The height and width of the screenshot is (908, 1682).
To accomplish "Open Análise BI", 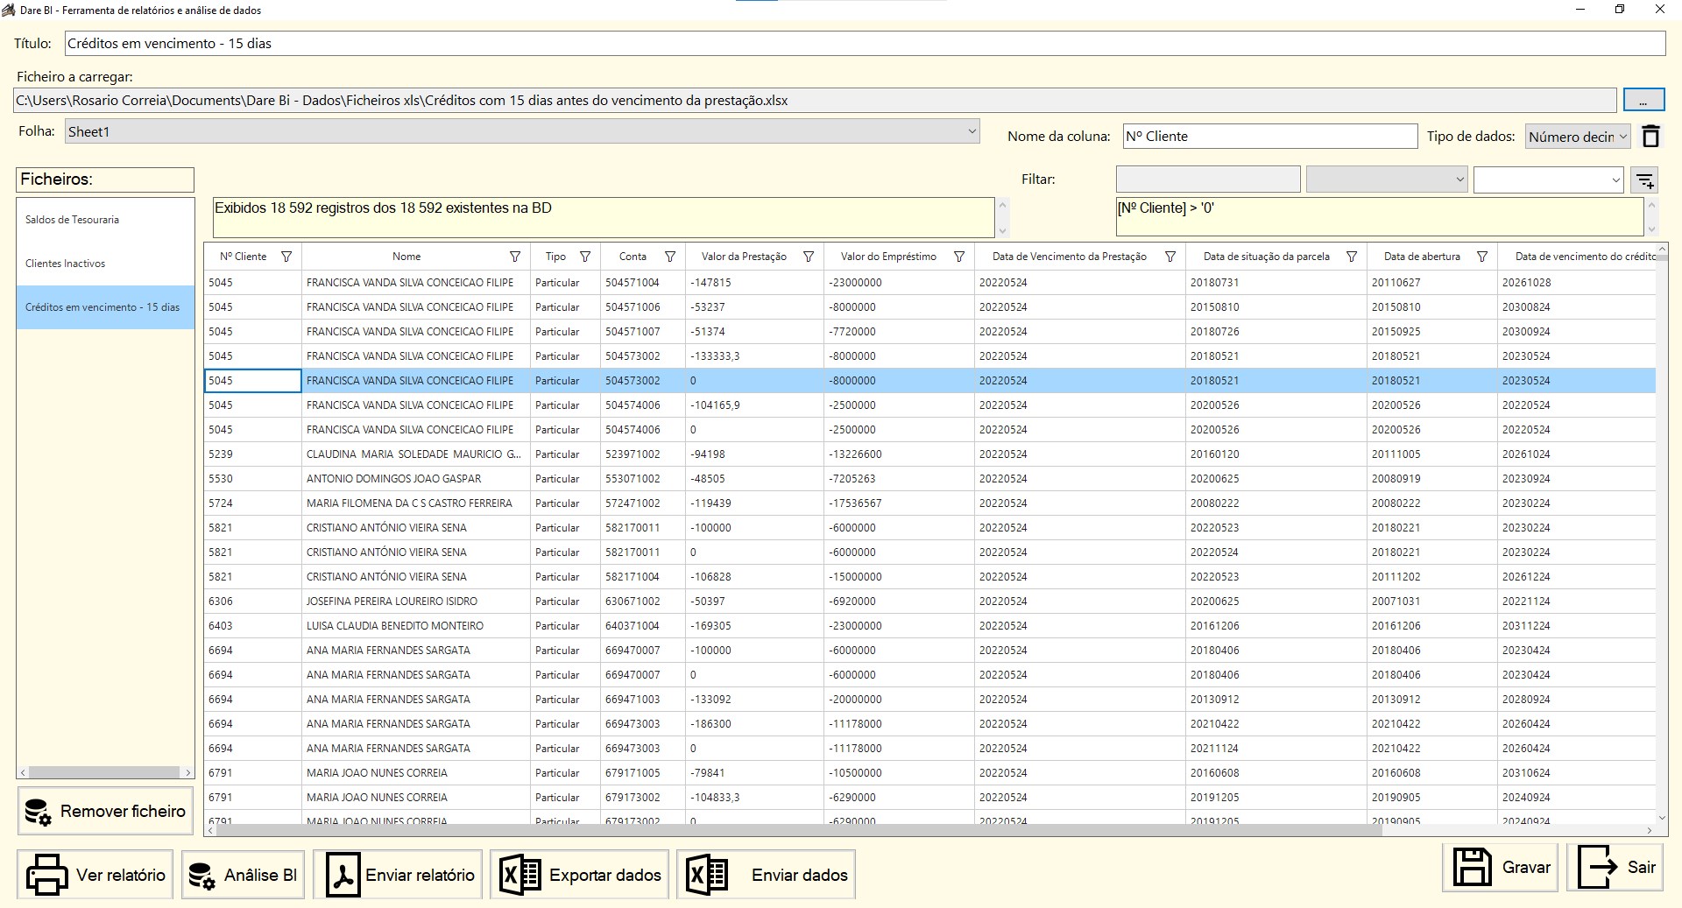I will [243, 874].
